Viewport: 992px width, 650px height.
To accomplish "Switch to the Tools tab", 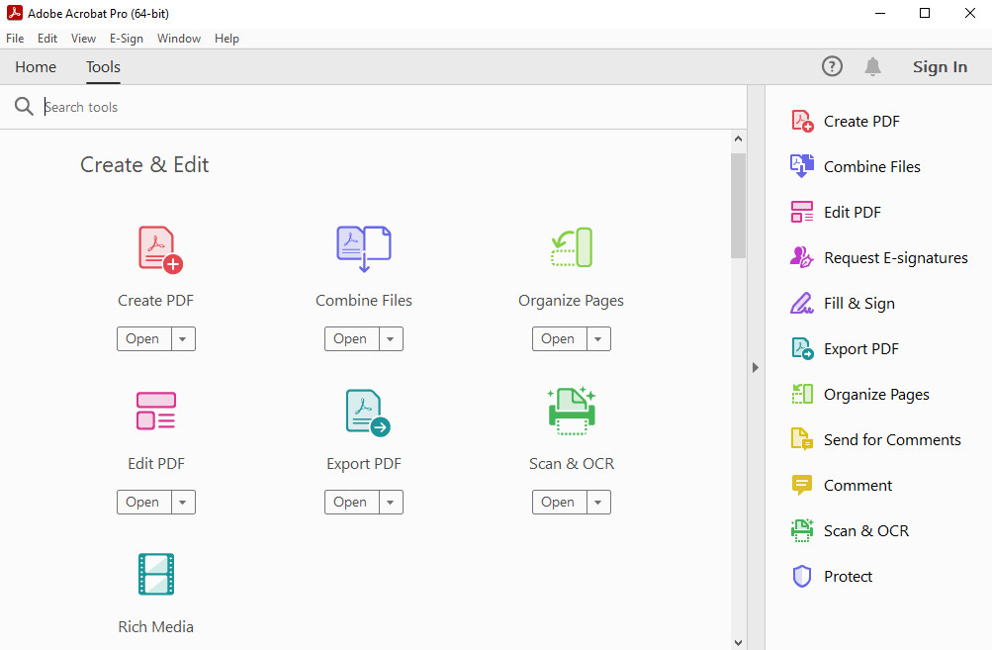I will pyautogui.click(x=103, y=66).
